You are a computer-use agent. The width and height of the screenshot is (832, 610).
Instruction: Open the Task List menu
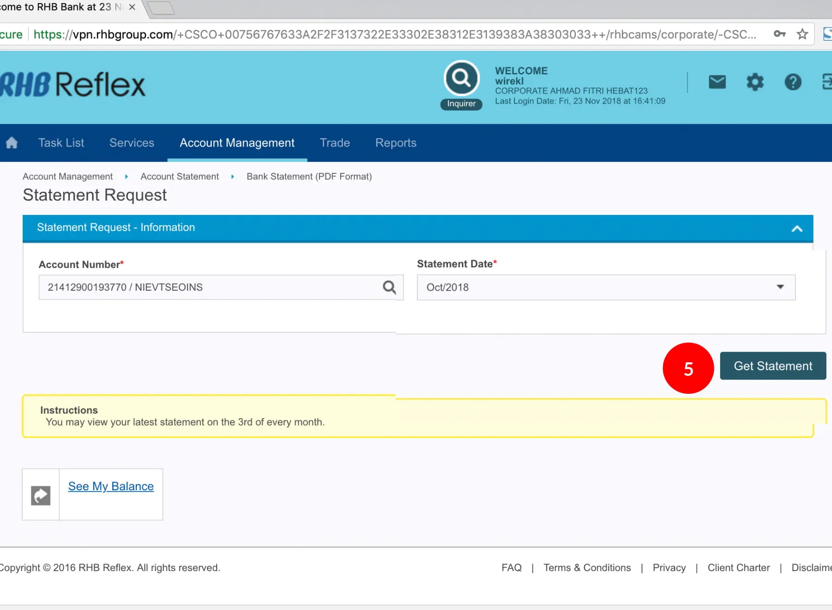(61, 143)
